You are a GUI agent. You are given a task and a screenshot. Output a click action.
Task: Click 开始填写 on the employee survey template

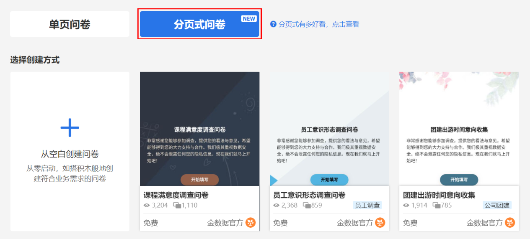[329, 180]
